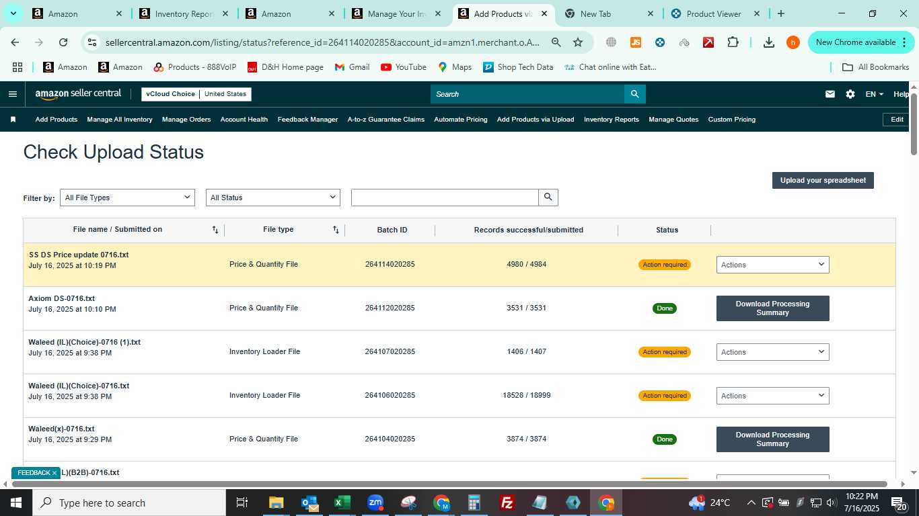The height and width of the screenshot is (516, 919).
Task: Switch to the Manage Your Inventory browser tab
Action: point(397,13)
